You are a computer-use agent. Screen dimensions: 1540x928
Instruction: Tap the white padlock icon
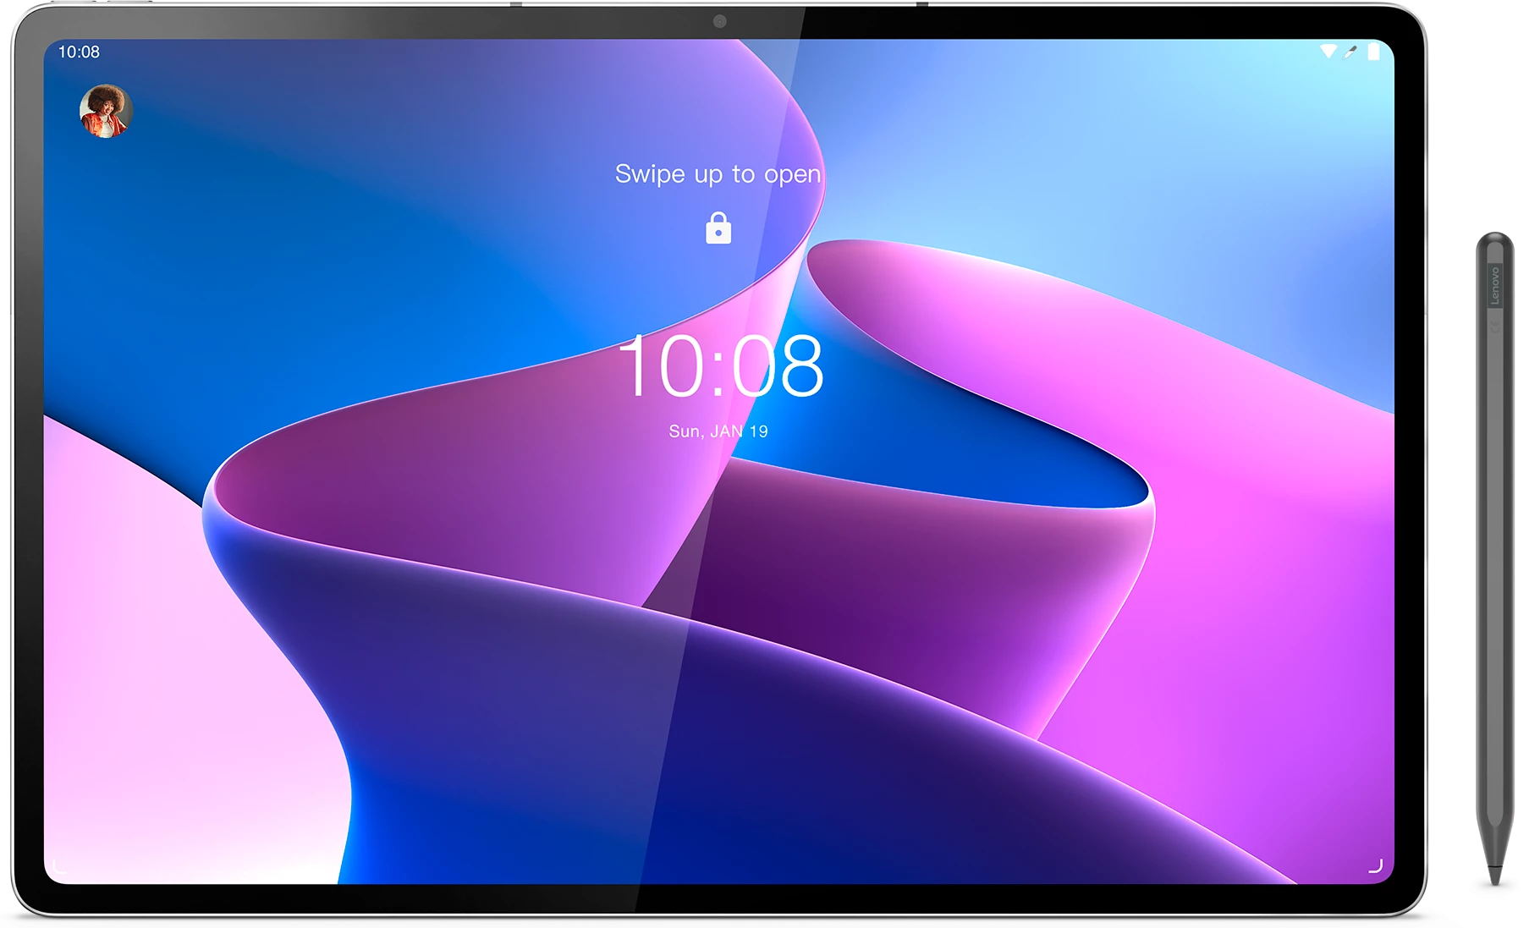pos(718,228)
